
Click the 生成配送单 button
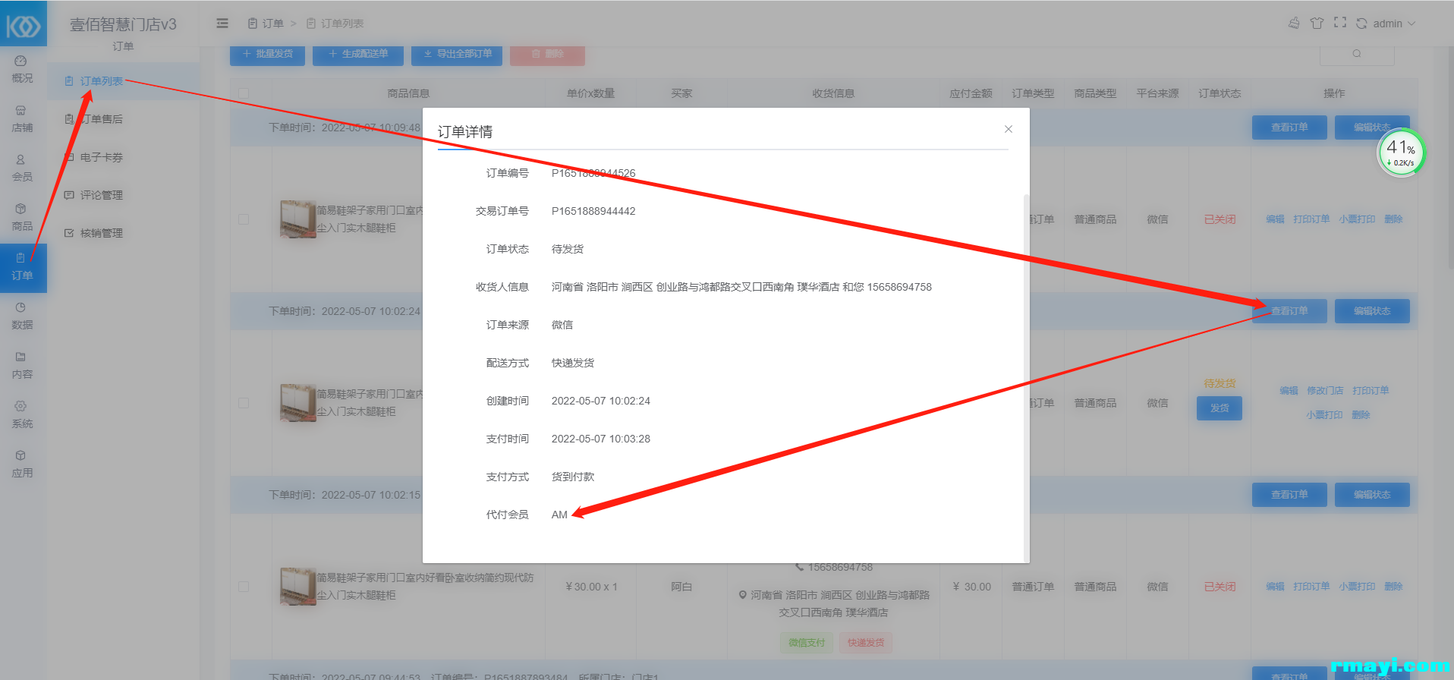tap(358, 54)
